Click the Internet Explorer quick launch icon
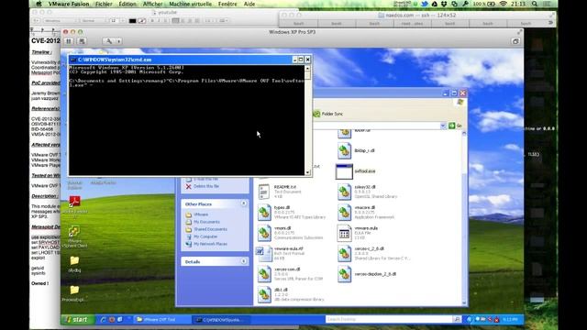Screen dimensions: 587x330 coord(103,320)
